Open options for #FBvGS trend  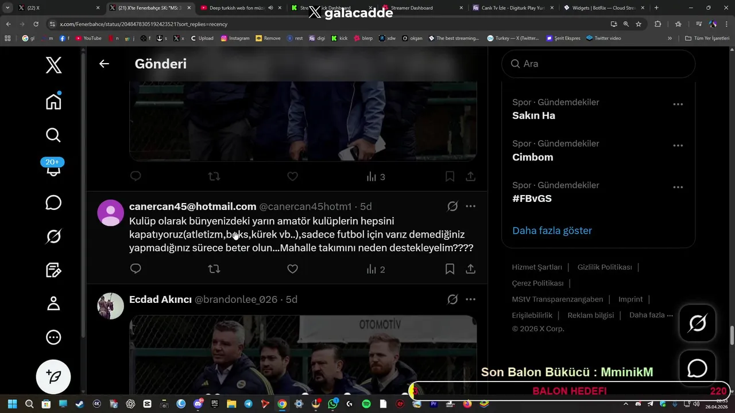tap(678, 187)
